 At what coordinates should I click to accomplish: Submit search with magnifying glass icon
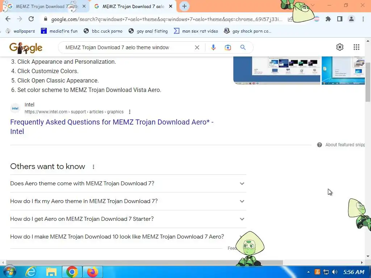243,47
